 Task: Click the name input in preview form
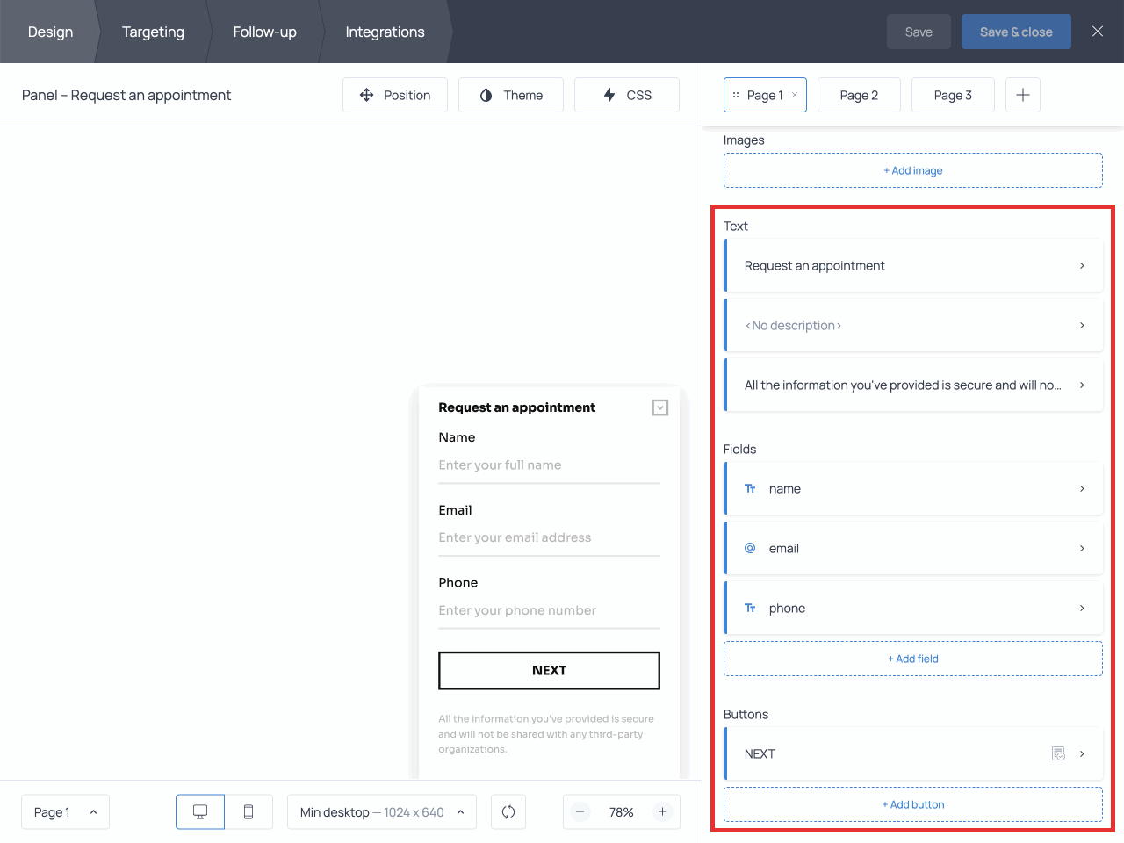click(549, 465)
